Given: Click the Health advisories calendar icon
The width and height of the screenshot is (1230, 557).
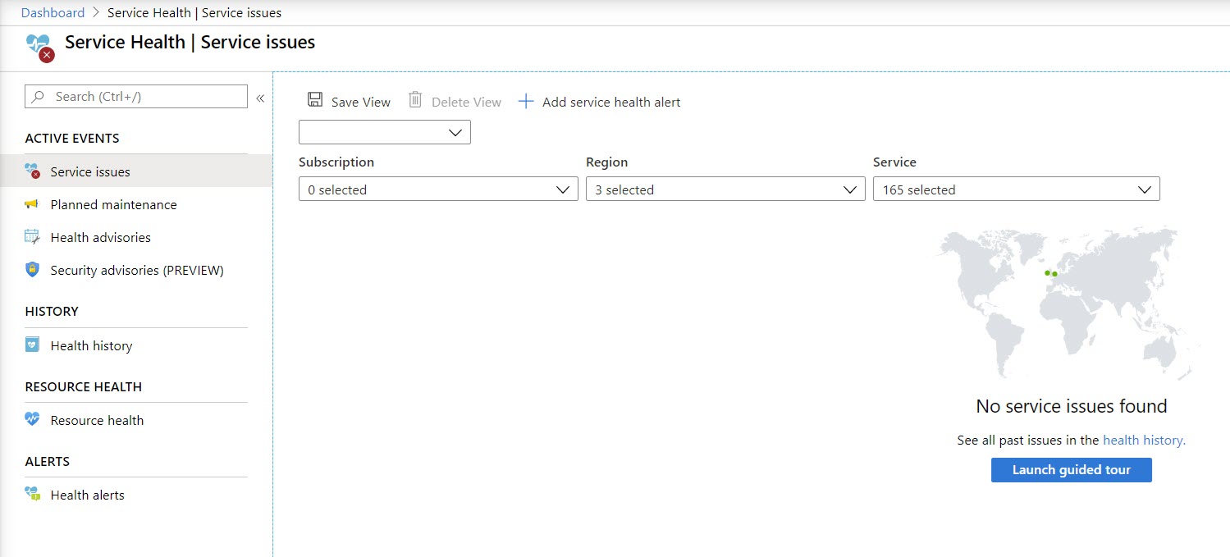Looking at the screenshot, I should point(32,237).
